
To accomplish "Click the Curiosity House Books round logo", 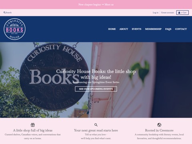I will [x=15, y=29].
